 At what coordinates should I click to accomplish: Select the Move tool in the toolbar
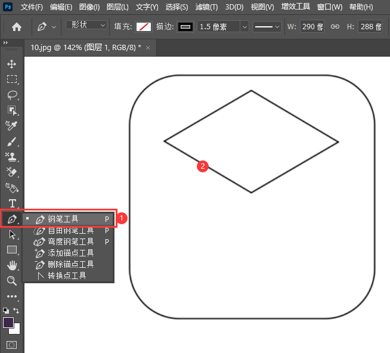click(11, 64)
